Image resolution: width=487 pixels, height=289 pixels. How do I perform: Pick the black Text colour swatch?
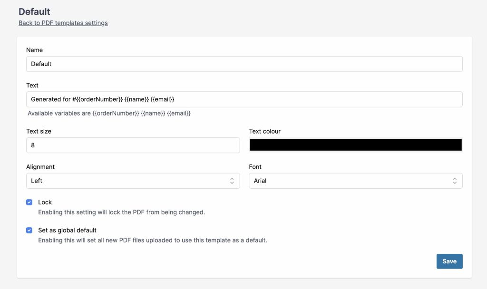click(355, 145)
